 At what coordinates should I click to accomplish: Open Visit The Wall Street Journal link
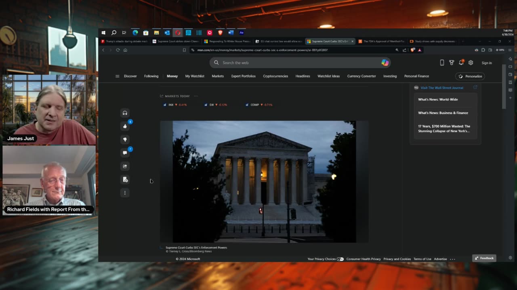(x=442, y=87)
